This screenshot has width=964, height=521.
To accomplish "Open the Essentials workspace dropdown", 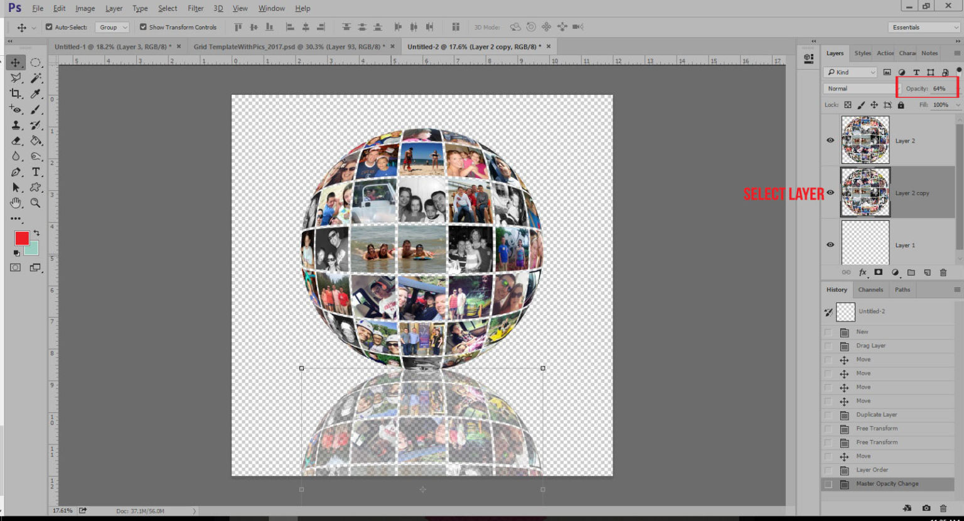I will click(923, 27).
